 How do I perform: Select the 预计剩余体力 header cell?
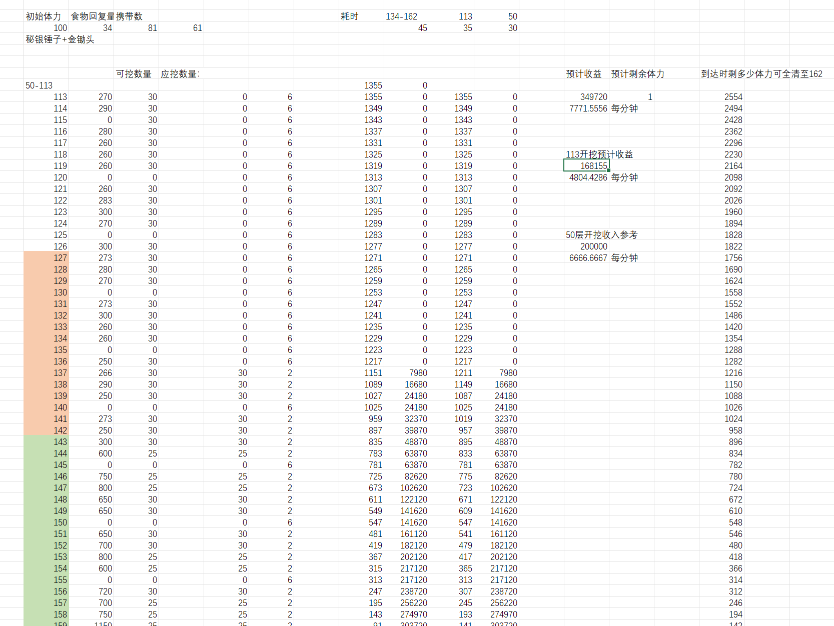638,73
